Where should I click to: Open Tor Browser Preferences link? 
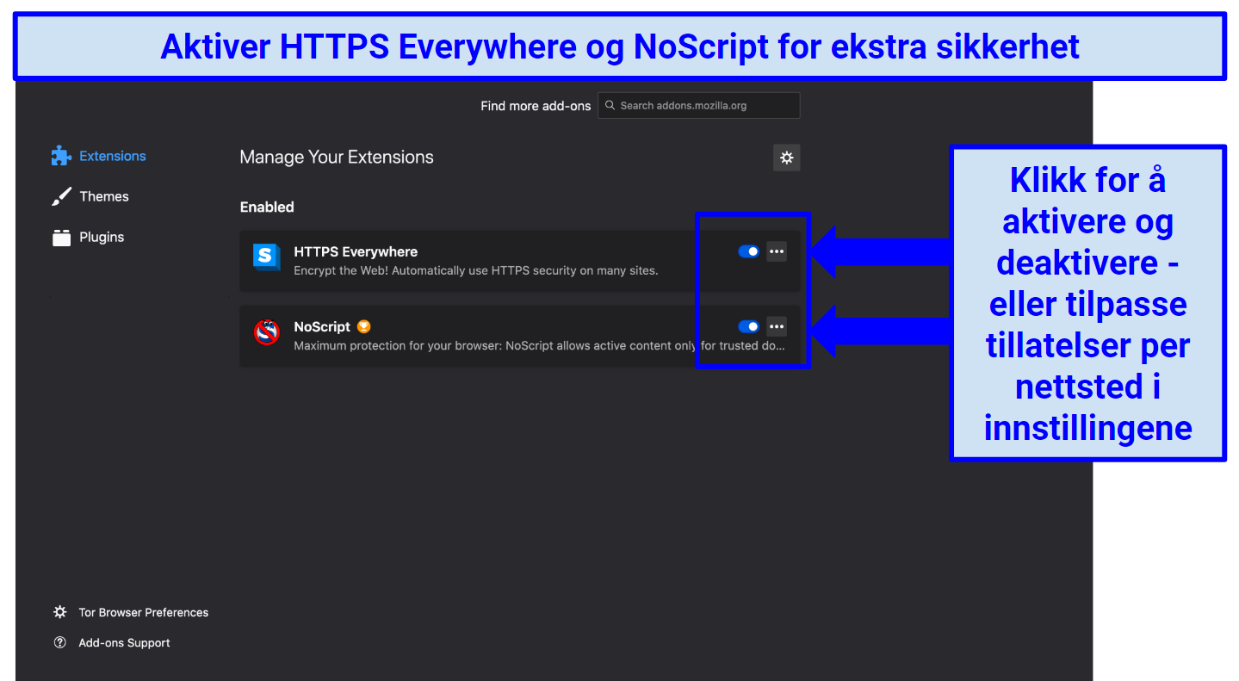[x=144, y=612]
